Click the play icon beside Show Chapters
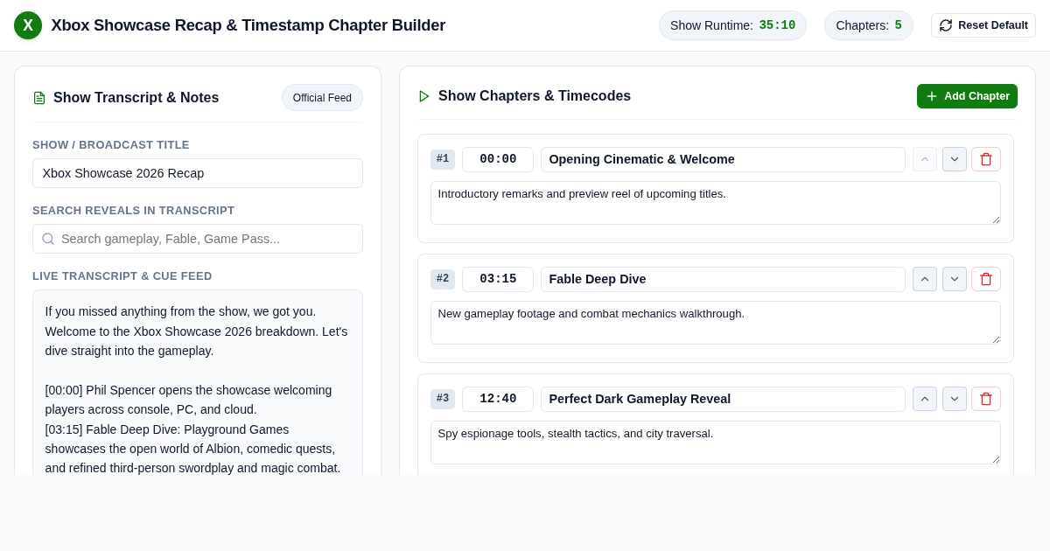Screen dimensions: 1050x551 424,96
